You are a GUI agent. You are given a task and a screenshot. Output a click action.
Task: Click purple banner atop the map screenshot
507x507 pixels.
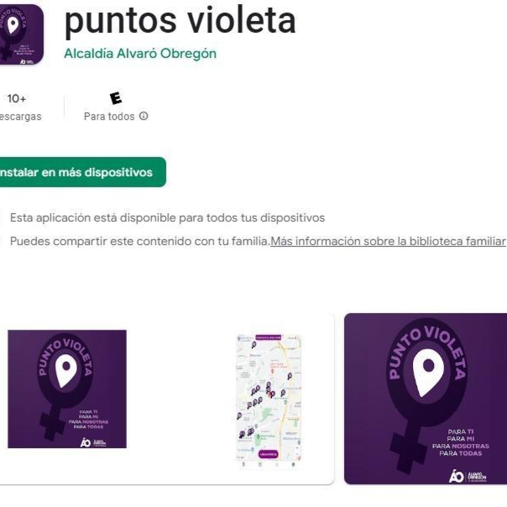[x=268, y=337]
